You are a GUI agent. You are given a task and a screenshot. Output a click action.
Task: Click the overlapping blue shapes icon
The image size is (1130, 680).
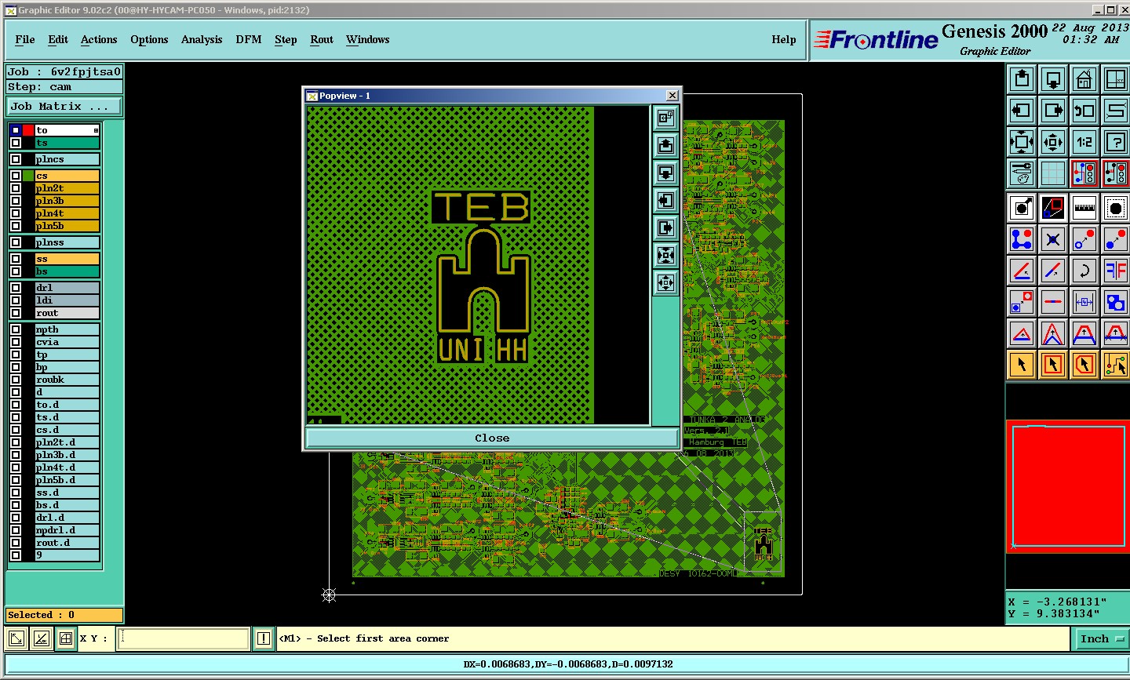1116,302
